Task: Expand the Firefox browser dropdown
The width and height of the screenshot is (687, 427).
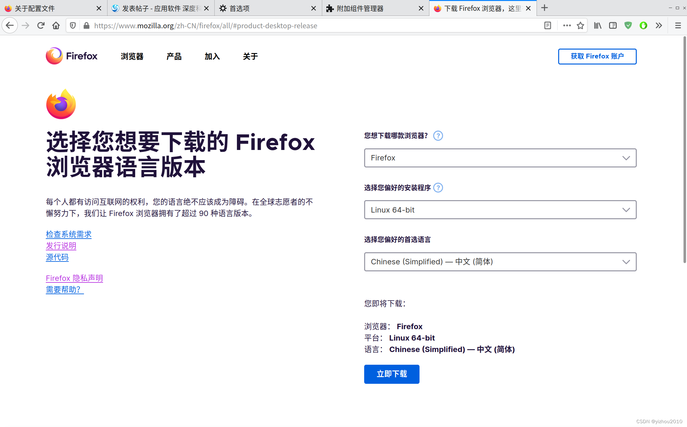Action: coord(500,158)
